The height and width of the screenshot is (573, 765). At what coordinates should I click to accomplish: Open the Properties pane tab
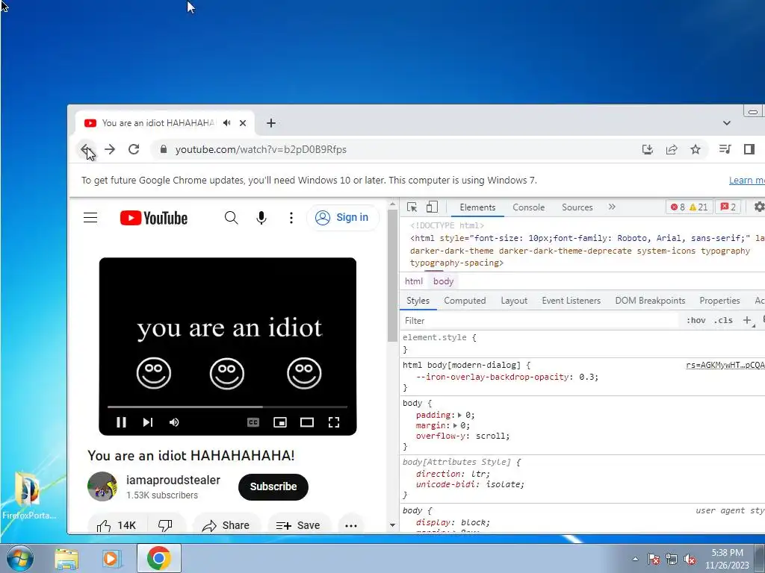click(719, 301)
